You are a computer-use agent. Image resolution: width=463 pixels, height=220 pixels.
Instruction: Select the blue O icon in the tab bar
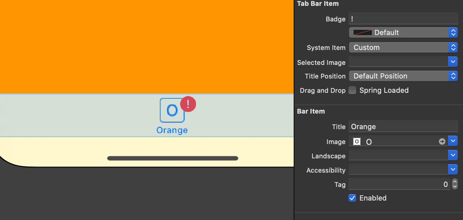tap(172, 110)
